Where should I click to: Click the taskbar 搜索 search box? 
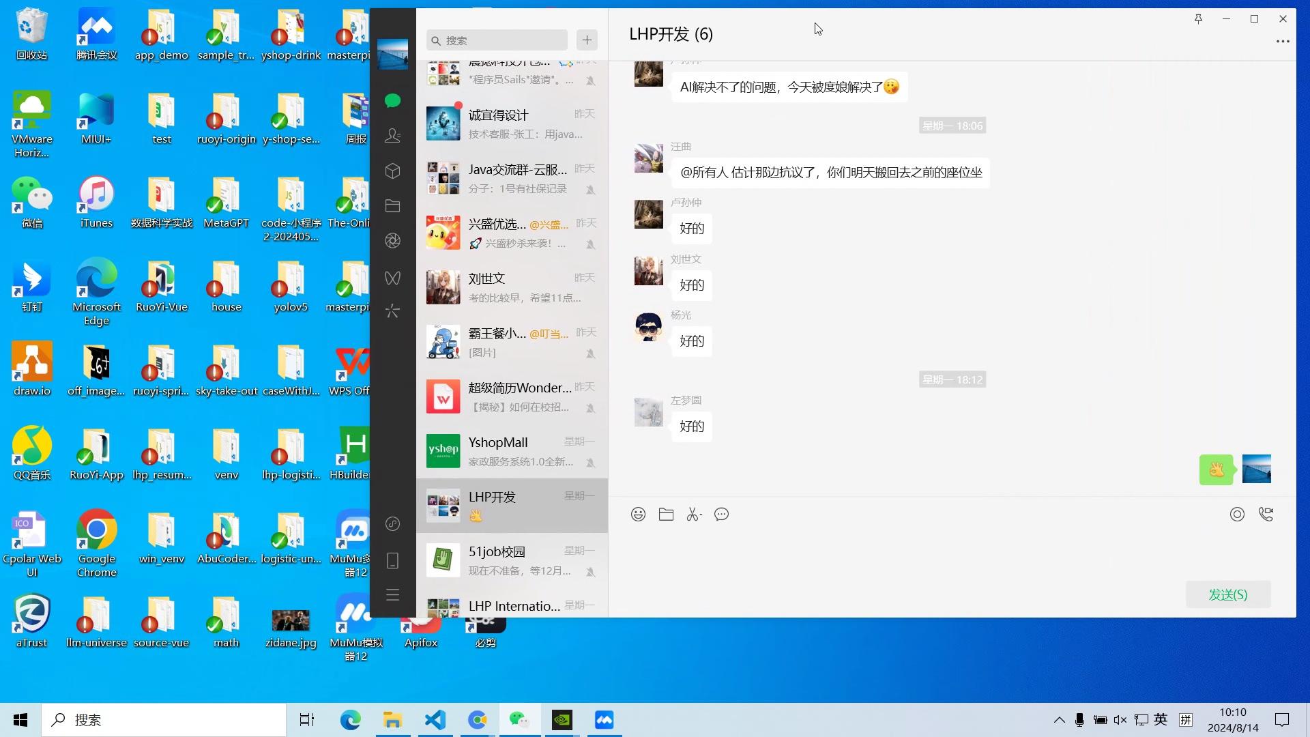[164, 720]
